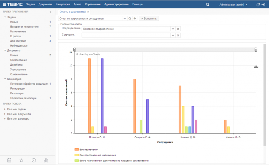
Task: Open the report type dropdown arrow
Action: [x=125, y=19]
